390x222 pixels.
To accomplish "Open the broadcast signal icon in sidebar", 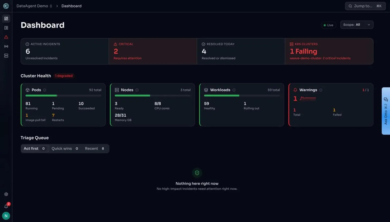I will pos(6,46).
